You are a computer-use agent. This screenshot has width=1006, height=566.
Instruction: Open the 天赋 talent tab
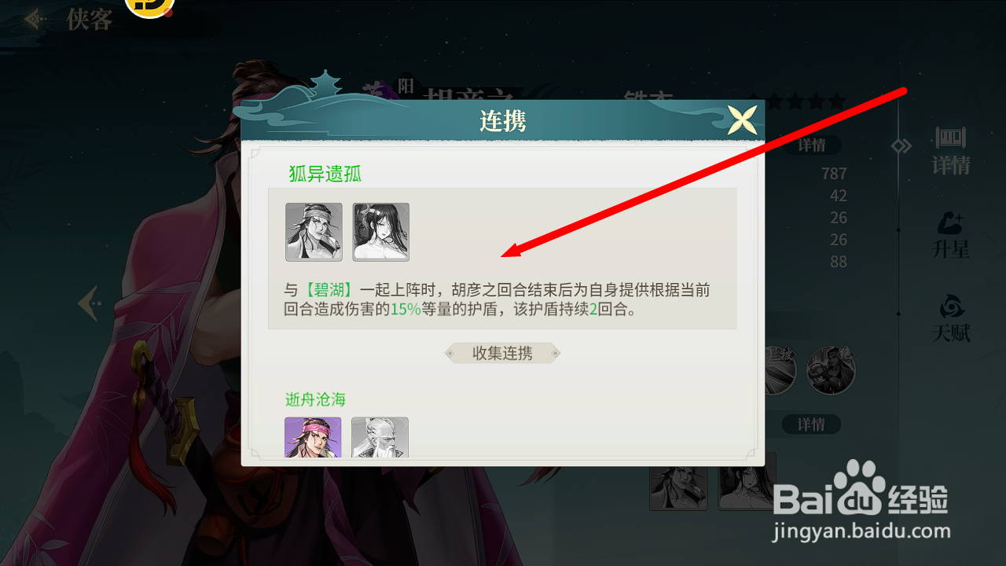click(x=951, y=319)
